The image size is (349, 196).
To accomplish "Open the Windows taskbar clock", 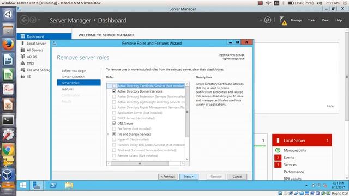I will tap(338, 185).
